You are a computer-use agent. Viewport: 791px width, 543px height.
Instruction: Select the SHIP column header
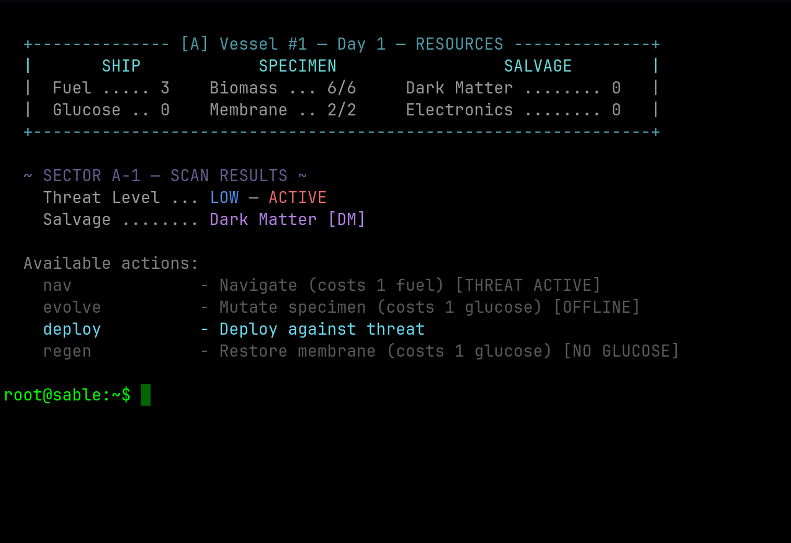pos(121,66)
